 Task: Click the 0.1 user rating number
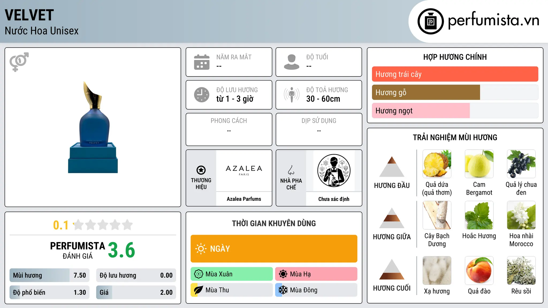click(61, 225)
